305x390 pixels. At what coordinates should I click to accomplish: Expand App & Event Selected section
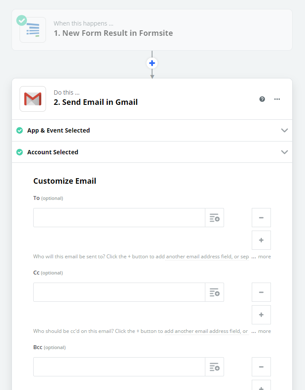(152, 130)
